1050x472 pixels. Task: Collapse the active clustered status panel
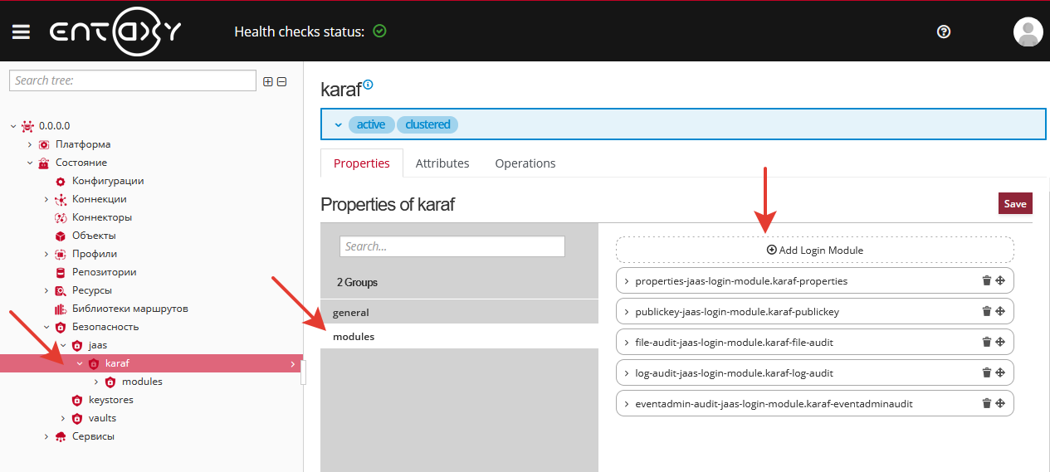[338, 124]
